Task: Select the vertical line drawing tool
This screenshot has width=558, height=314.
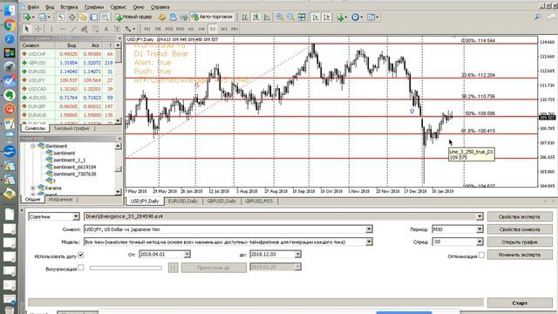Action: click(51, 29)
